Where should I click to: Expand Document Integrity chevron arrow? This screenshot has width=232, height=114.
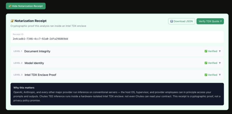[x=220, y=51]
